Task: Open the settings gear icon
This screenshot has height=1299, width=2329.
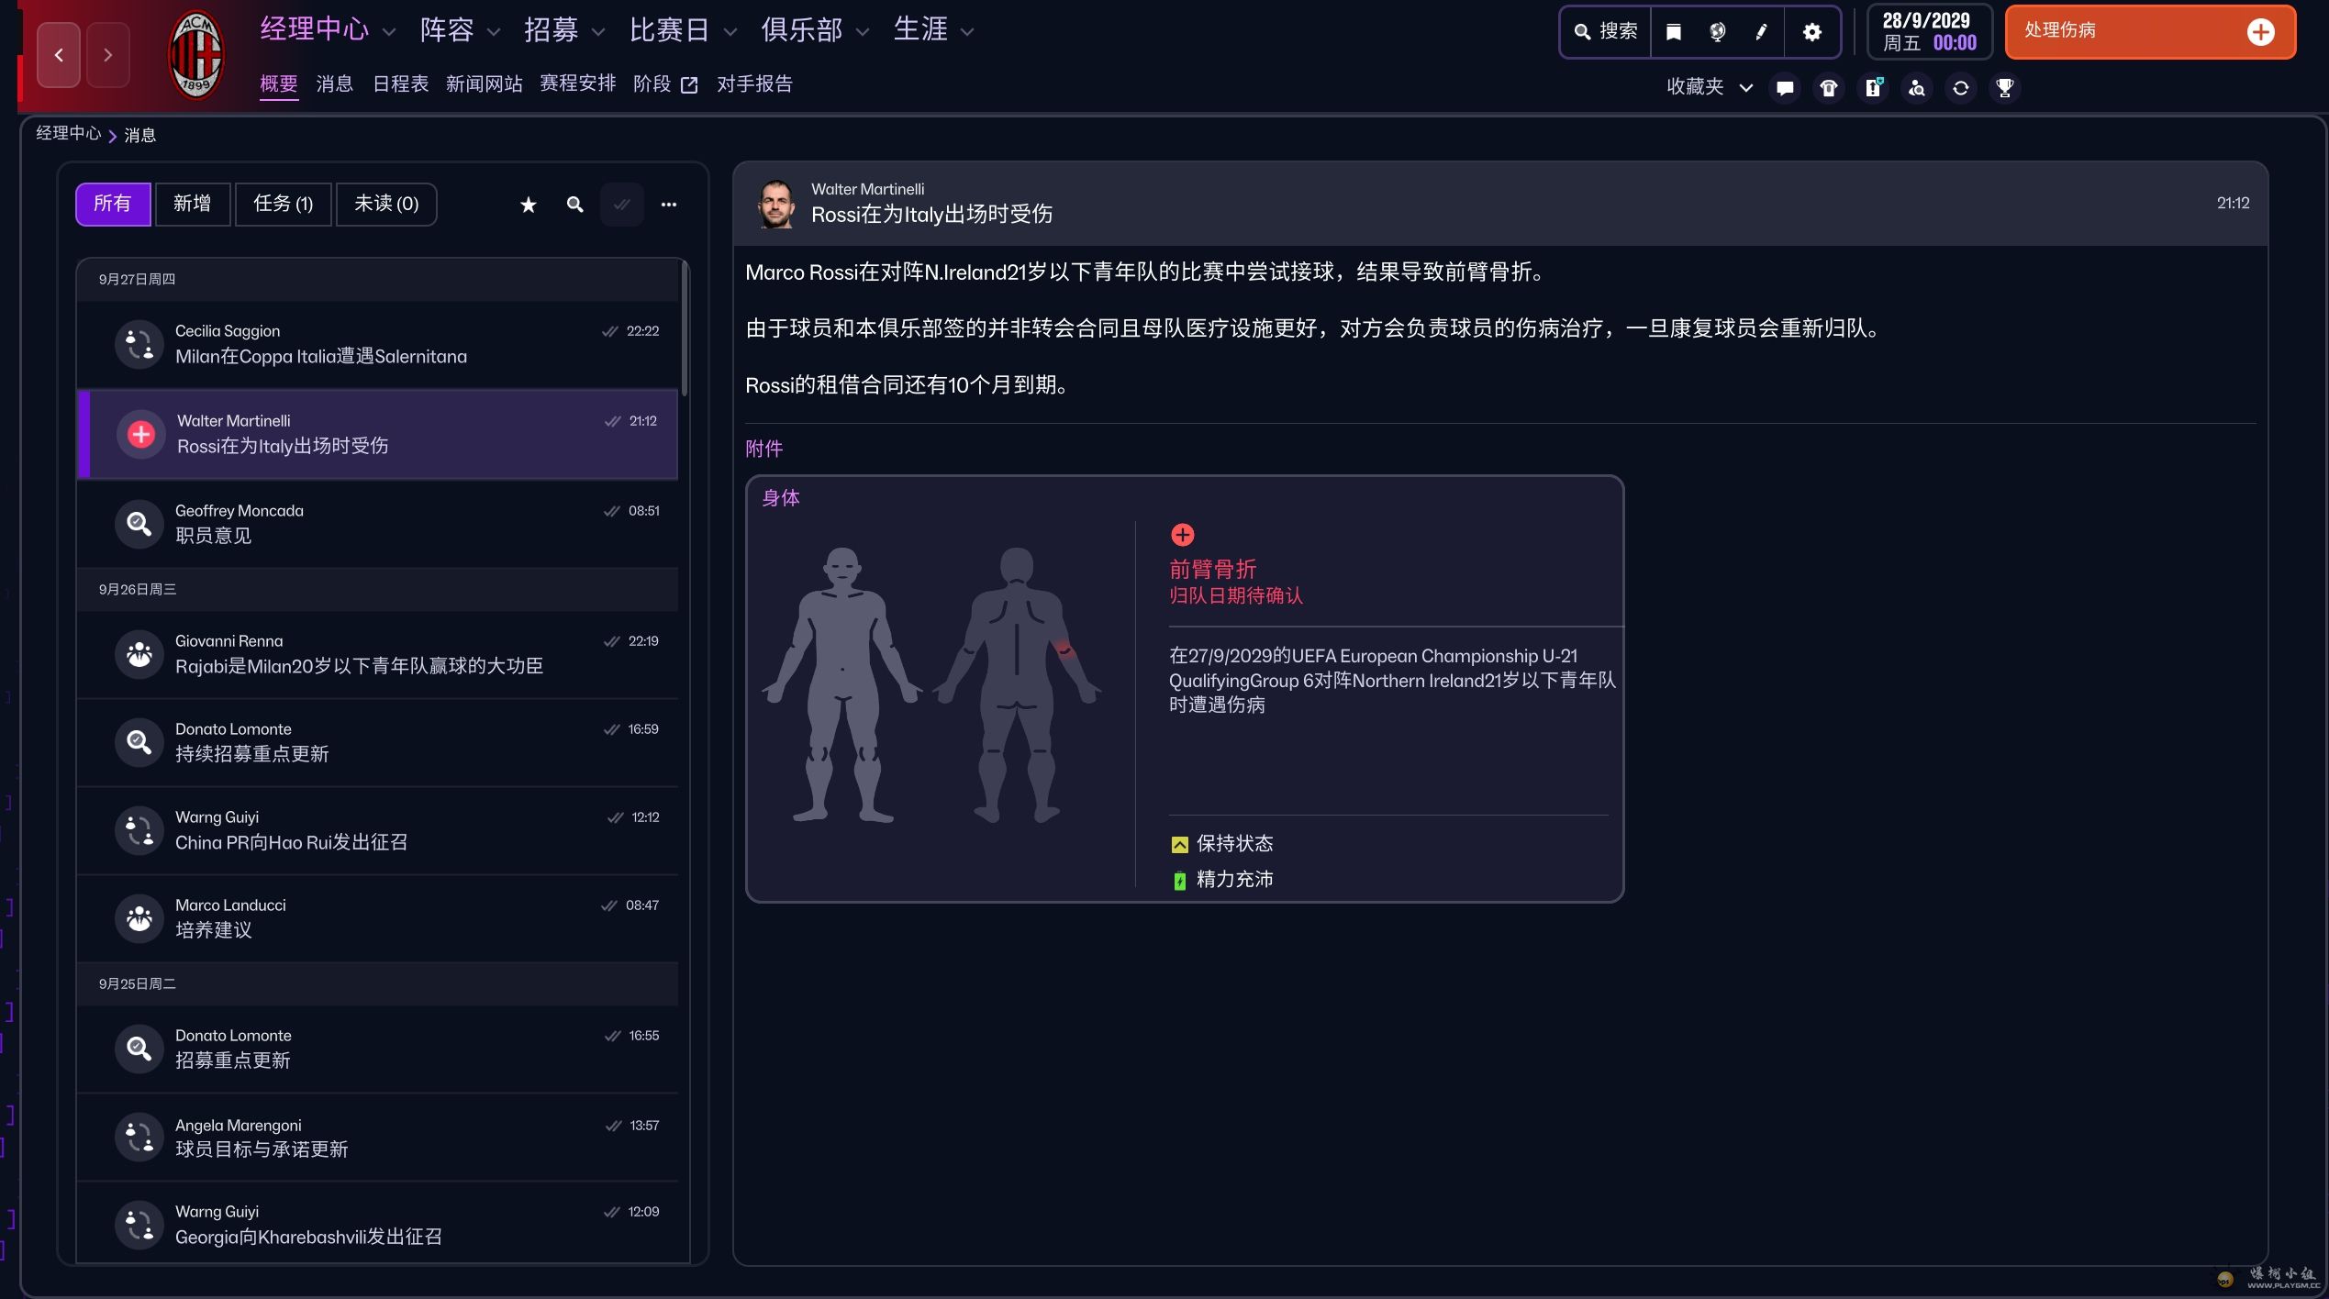Action: point(1811,32)
